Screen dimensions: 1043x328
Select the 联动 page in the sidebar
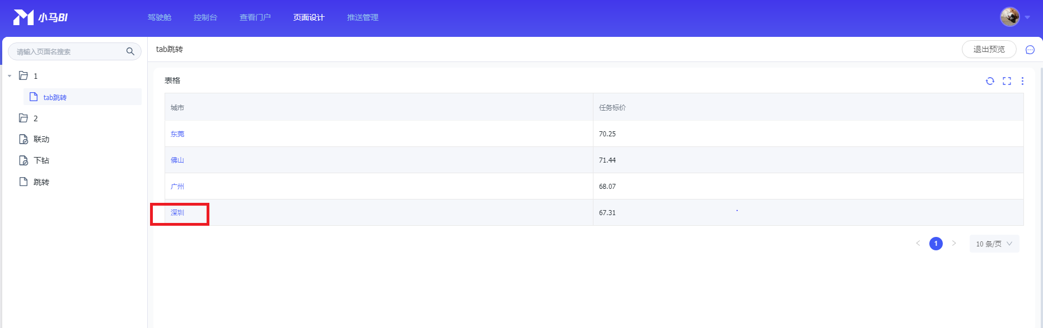pyautogui.click(x=41, y=139)
